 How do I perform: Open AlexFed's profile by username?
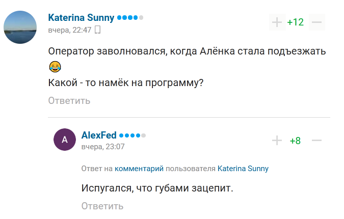tap(99, 135)
